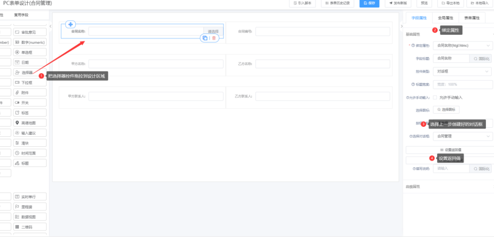Open 表单历史记录 from the top toolbar
Viewport: 494px width, 237px height.
tap(338, 3)
